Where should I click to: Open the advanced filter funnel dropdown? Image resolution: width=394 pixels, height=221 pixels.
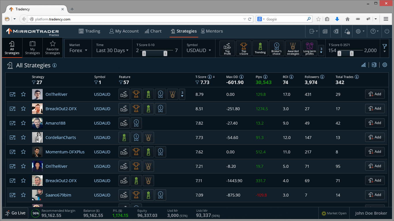384,48
